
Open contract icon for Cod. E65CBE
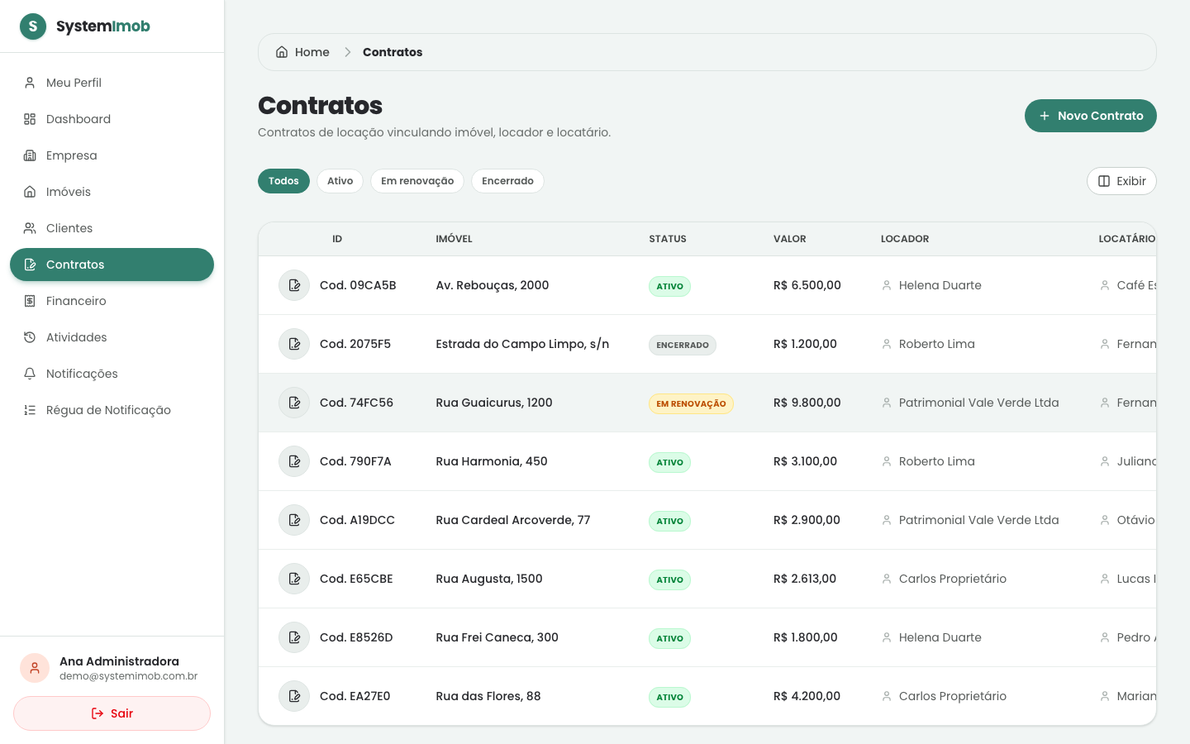click(294, 579)
